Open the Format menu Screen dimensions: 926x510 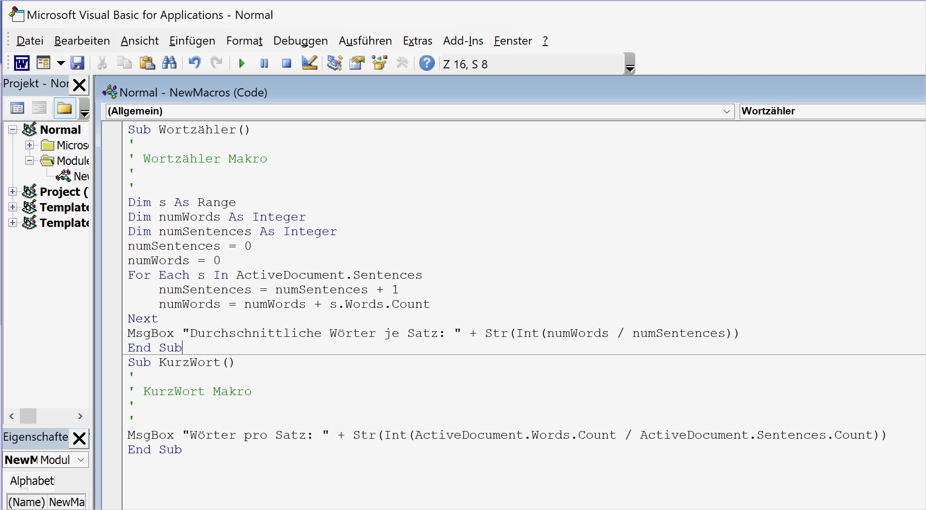pyautogui.click(x=244, y=41)
